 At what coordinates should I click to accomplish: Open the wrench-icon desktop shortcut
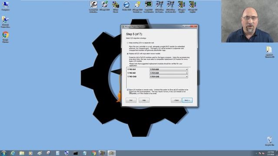point(93,7)
